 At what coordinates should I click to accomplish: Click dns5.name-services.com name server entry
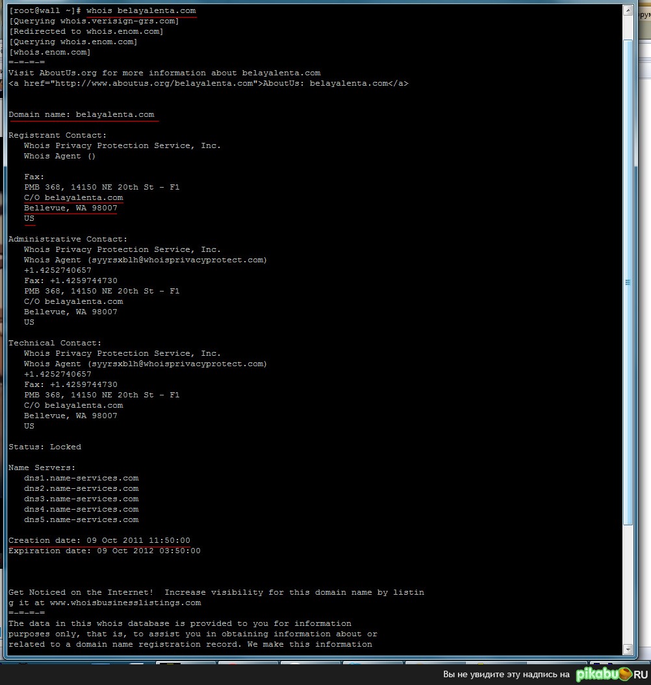[81, 520]
